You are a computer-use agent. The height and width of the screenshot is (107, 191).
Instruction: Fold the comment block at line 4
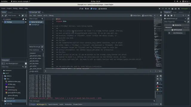point(55,26)
